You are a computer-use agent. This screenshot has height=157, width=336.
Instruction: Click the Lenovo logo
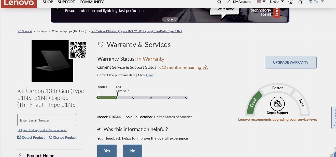point(18,3)
